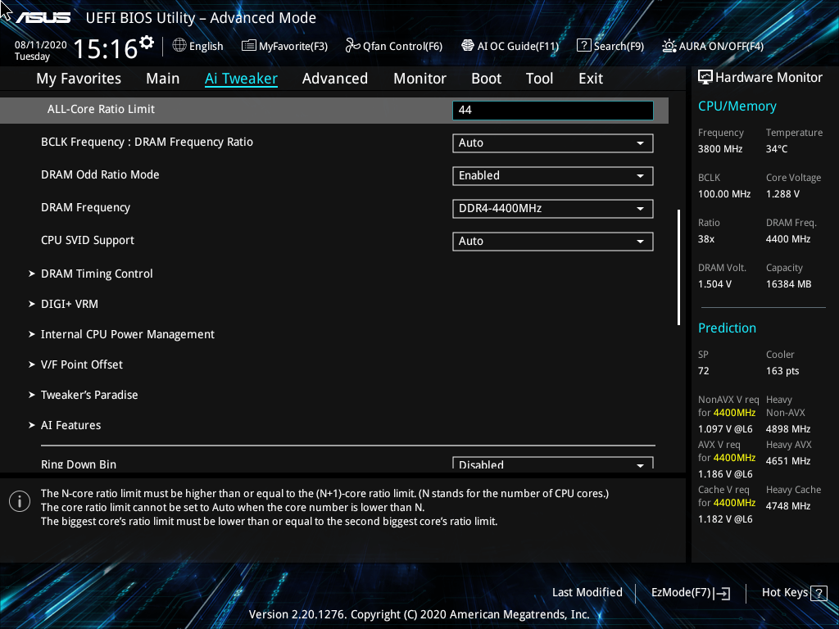Screen dimensions: 839x629
Task: Open the DRAM Frequency dropdown
Action: click(x=552, y=208)
